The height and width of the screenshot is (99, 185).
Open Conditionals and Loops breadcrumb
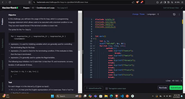point(45,8)
